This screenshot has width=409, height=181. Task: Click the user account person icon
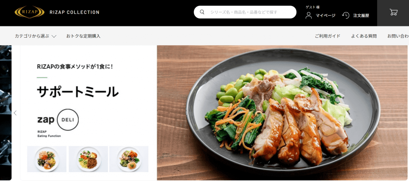point(309,16)
